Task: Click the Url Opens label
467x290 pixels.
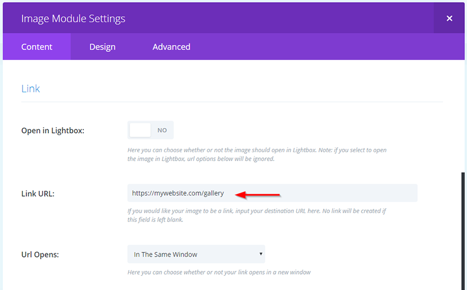Action: pos(40,254)
